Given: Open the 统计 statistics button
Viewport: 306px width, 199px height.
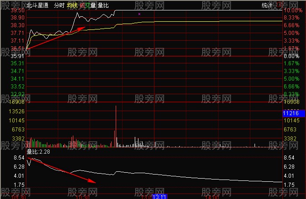Looking at the screenshot, I should [x=267, y=5].
